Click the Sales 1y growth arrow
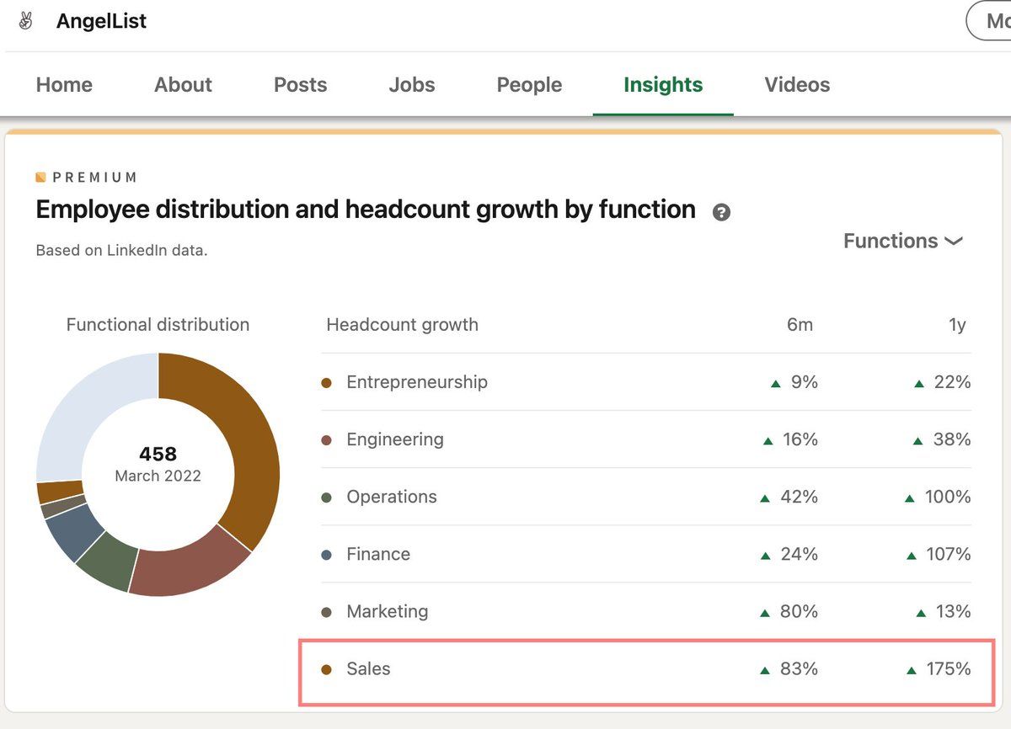This screenshot has height=729, width=1011. (x=911, y=671)
